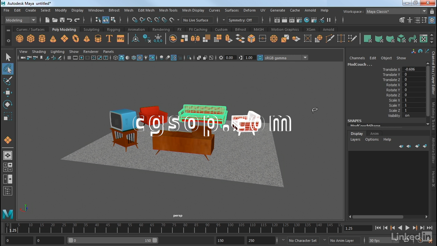This screenshot has height=246, width=437.
Task: Create a polygon pipe from the shelf
Action: (98, 39)
